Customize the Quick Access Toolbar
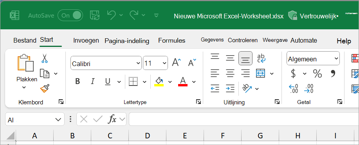The height and width of the screenshot is (145, 359). [156, 15]
